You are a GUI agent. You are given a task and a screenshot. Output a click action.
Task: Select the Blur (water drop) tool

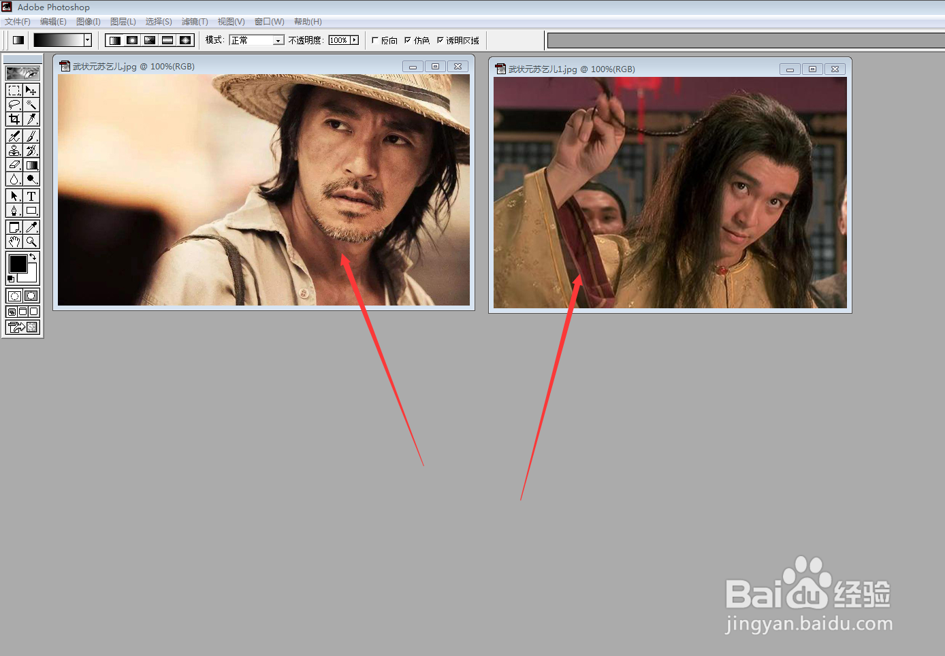14,179
